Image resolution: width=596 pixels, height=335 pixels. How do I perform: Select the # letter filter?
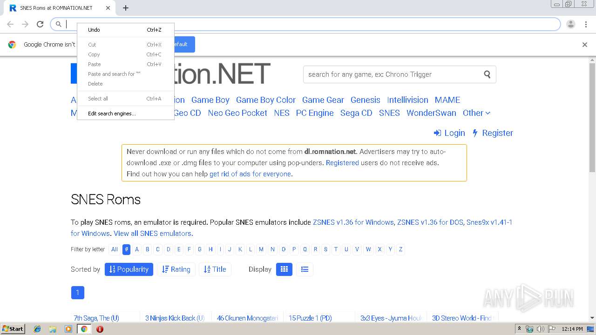[126, 249]
